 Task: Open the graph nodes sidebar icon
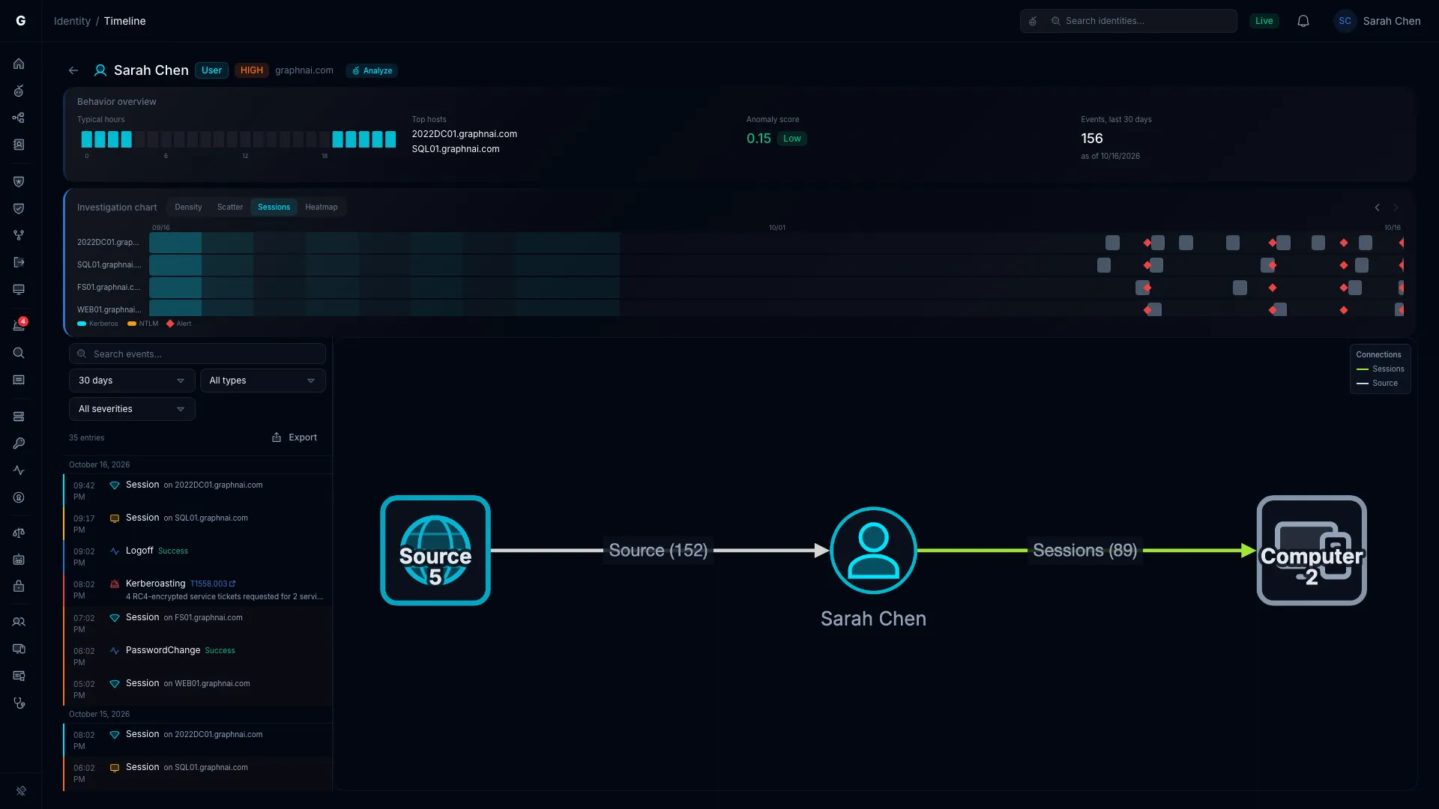pos(19,118)
